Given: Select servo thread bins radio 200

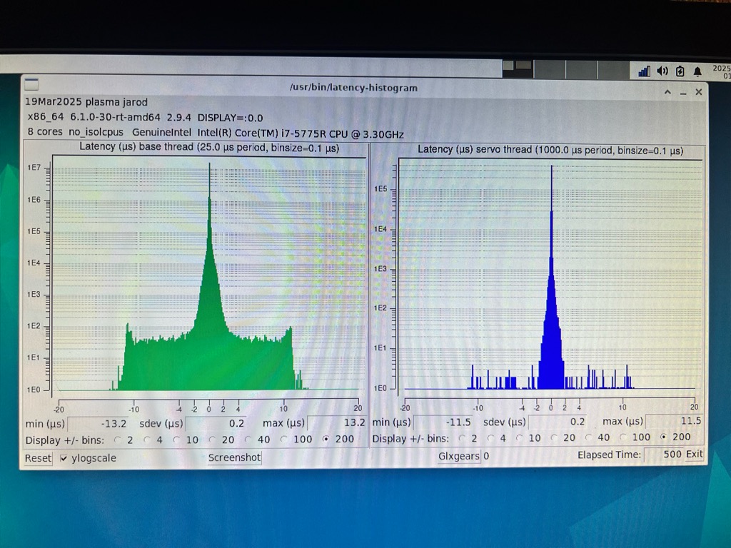Looking at the screenshot, I should click(663, 437).
